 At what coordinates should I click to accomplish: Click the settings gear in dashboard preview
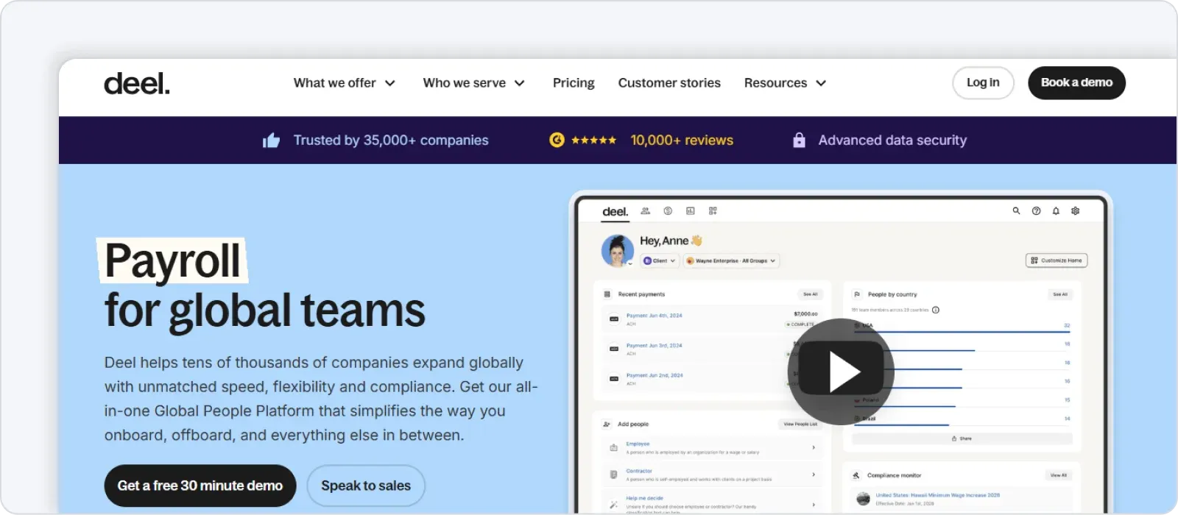[1075, 211]
